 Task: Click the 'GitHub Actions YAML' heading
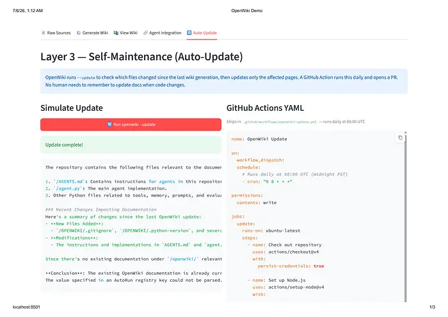pos(265,108)
